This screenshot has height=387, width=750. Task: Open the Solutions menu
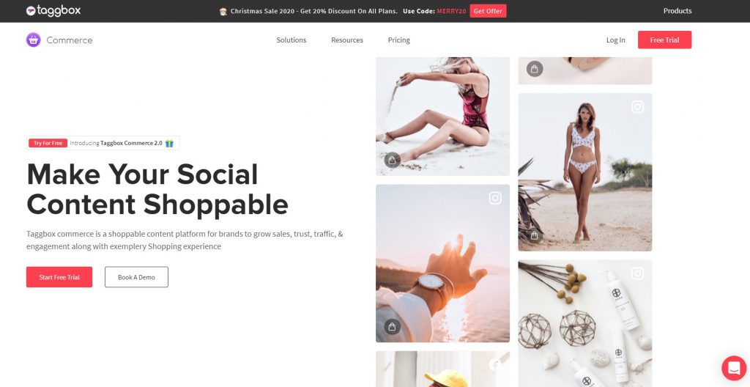pyautogui.click(x=292, y=40)
